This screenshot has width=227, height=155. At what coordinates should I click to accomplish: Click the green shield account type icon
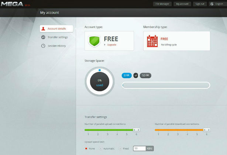coord(94,41)
